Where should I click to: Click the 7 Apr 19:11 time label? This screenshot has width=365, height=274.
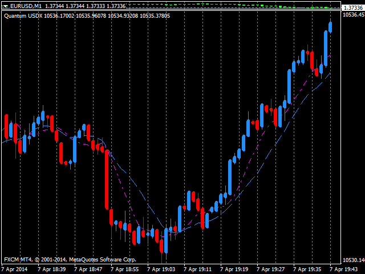coord(198,269)
